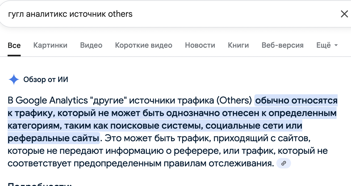
Task: Click the word others in search box
Action: click(x=120, y=14)
